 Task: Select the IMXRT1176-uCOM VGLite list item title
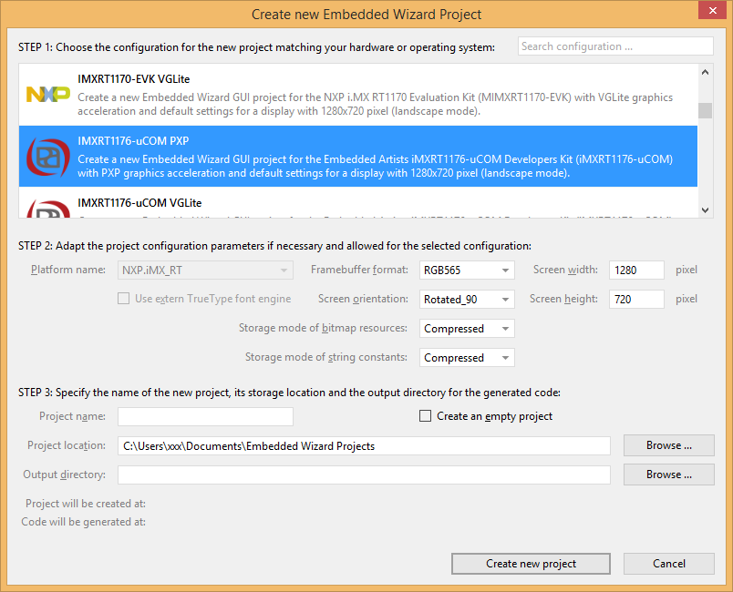[x=139, y=203]
